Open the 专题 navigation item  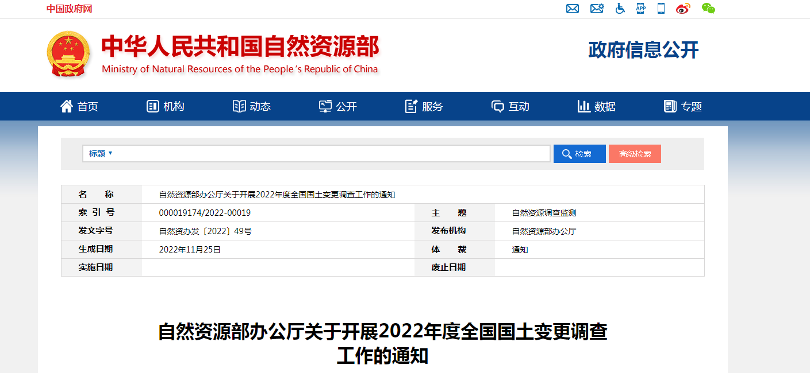coord(683,106)
